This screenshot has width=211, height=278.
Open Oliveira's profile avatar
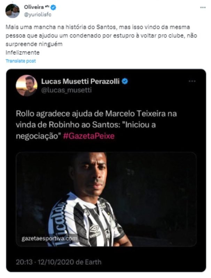[x=12, y=11]
